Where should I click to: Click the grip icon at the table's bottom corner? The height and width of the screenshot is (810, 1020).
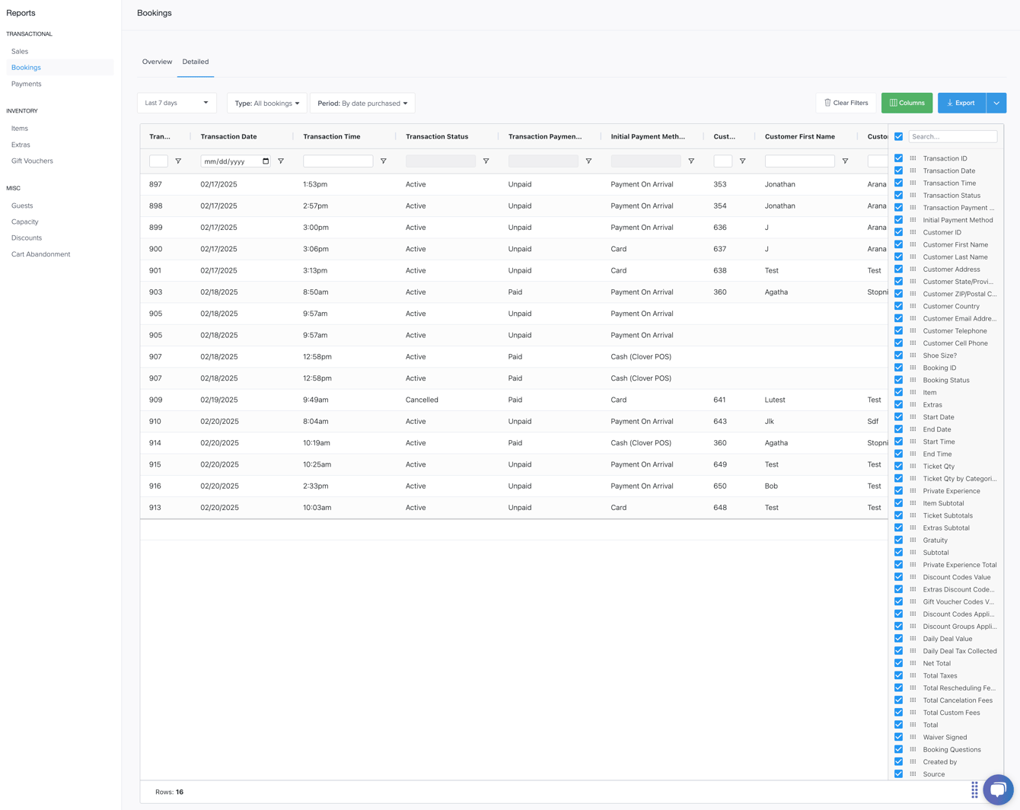pyautogui.click(x=975, y=790)
